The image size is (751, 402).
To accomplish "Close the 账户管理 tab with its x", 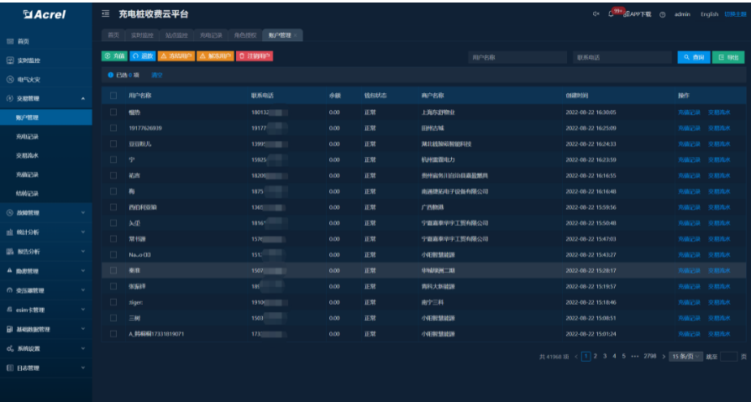I will 296,35.
